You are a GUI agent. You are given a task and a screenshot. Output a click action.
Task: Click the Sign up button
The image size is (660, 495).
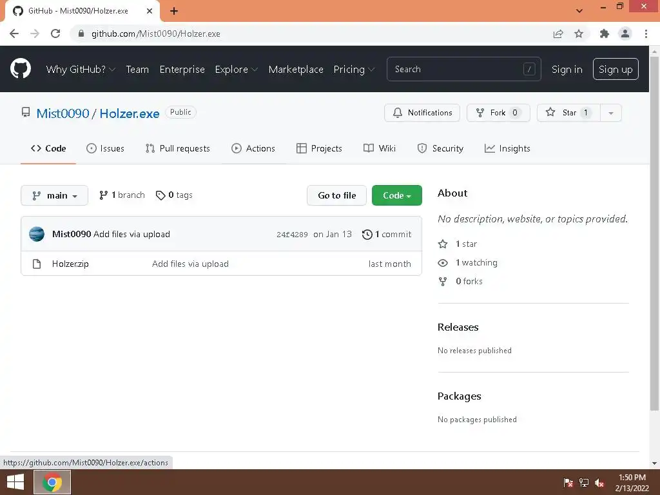pyautogui.click(x=616, y=69)
